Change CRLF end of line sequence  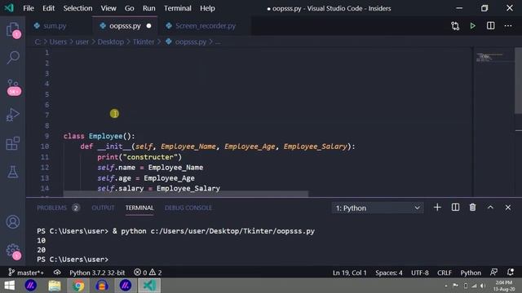(x=445, y=273)
